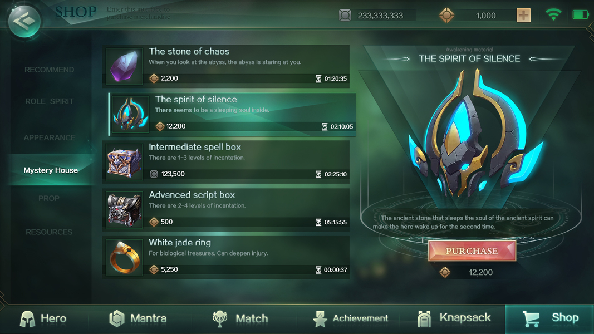This screenshot has width=594, height=334.
Task: Open the Prop category
Action: pos(49,198)
